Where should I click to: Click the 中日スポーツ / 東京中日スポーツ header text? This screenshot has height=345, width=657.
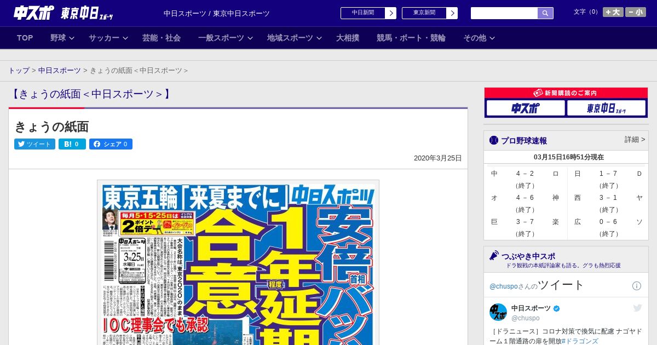(217, 13)
